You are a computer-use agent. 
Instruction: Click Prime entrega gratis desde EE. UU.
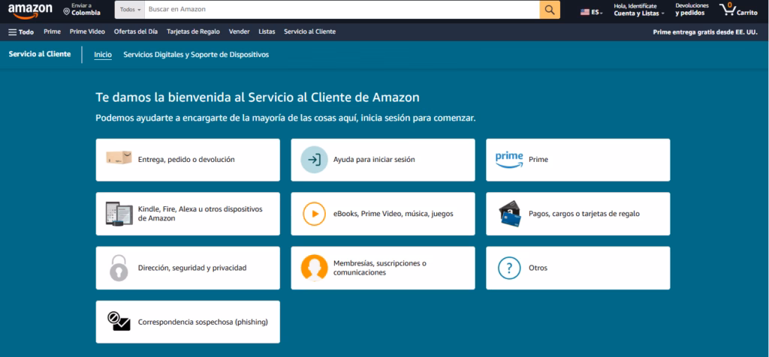pyautogui.click(x=705, y=32)
